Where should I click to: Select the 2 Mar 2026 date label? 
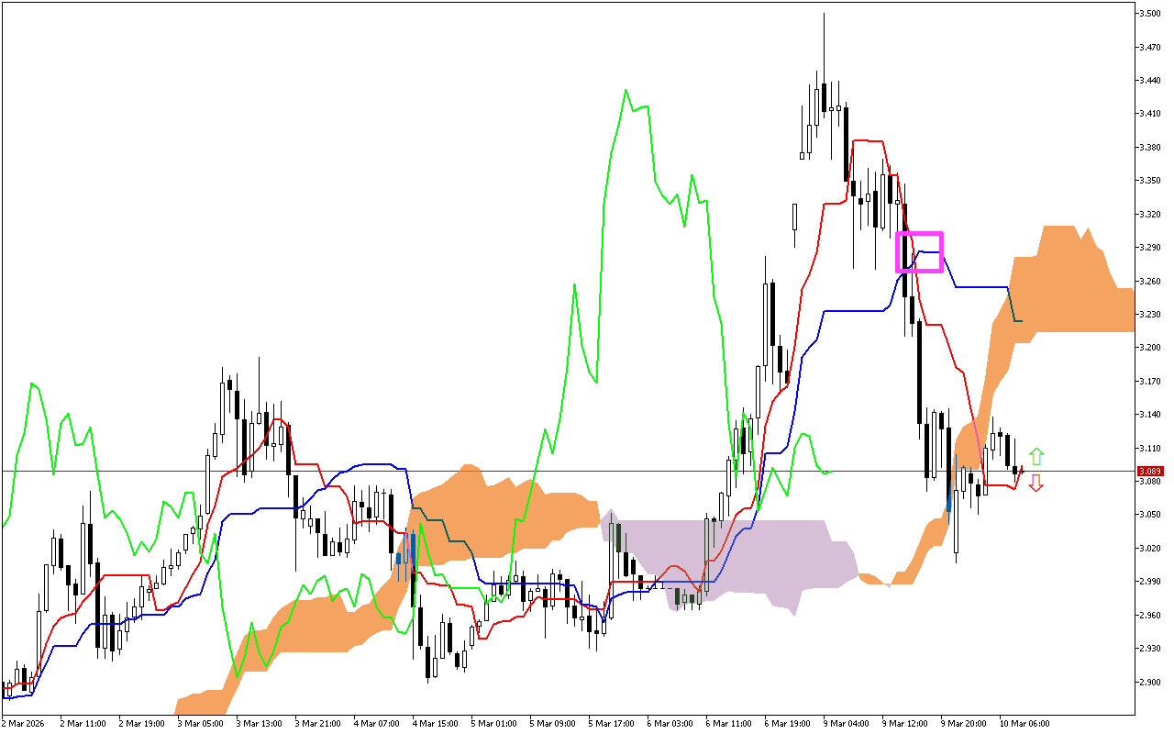pos(25,723)
